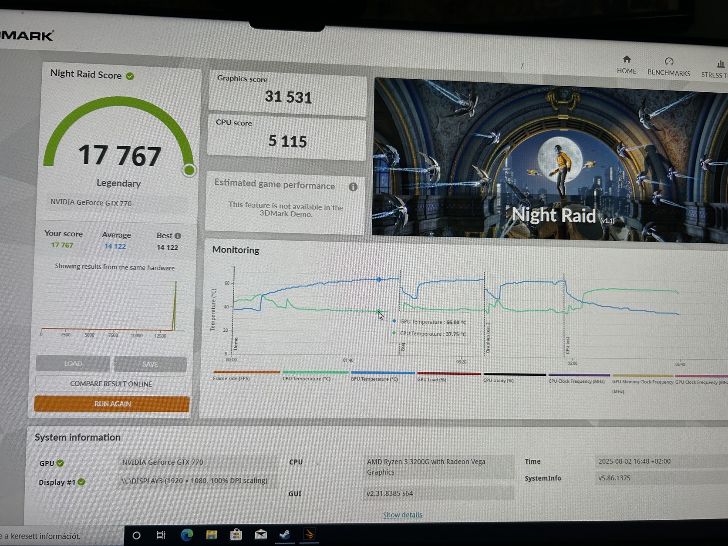Image resolution: width=728 pixels, height=546 pixels.
Task: Click the Average score value 14 122
Action: 115,246
